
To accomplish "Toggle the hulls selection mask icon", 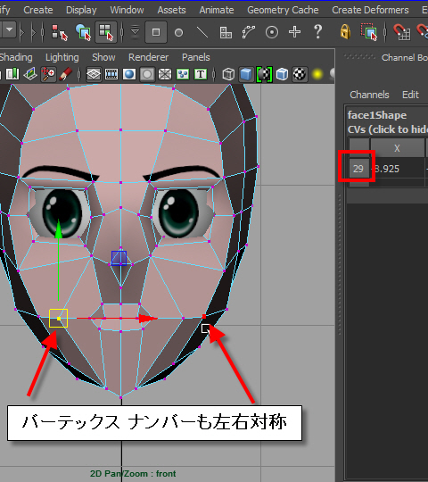I will (249, 32).
